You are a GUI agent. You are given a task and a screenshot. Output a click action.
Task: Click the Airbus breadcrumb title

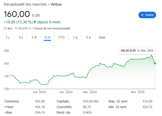click(x=56, y=4)
